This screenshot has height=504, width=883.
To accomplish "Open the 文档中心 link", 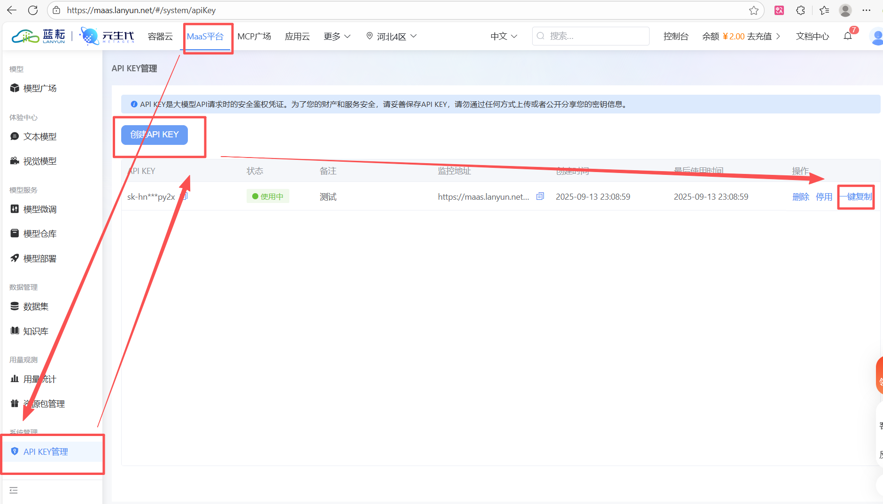I will coord(813,36).
